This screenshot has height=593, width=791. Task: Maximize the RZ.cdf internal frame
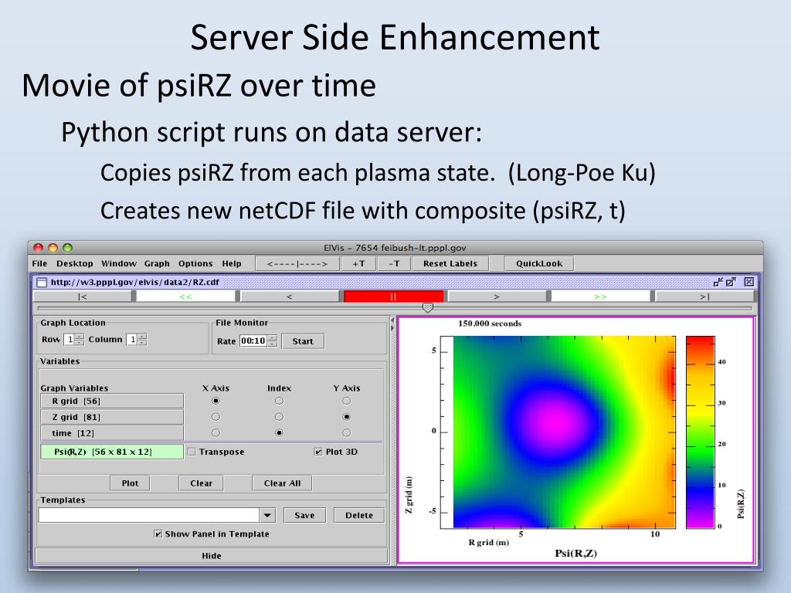pos(731,282)
